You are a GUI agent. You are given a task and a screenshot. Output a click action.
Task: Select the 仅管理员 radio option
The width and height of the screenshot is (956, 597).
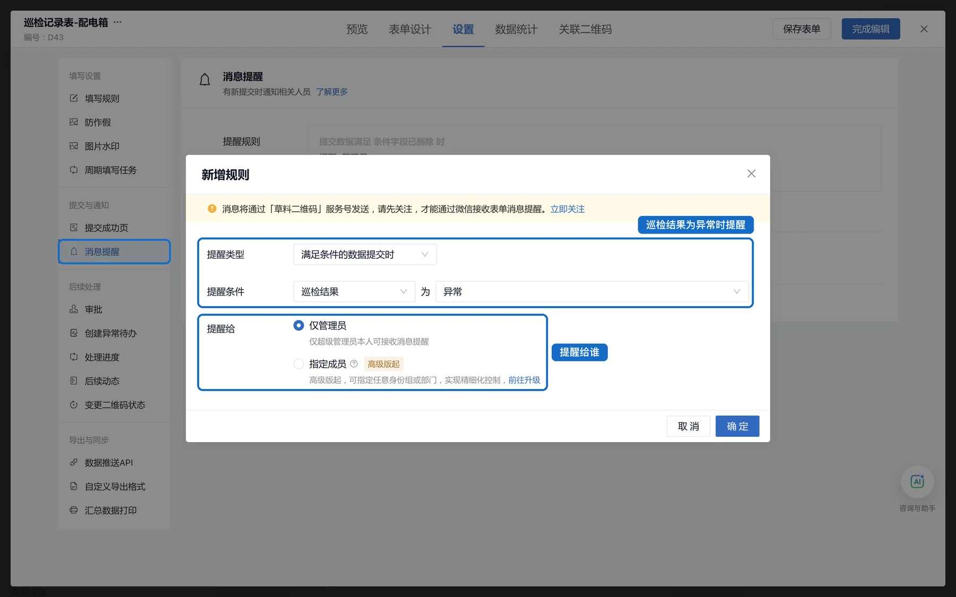click(298, 325)
